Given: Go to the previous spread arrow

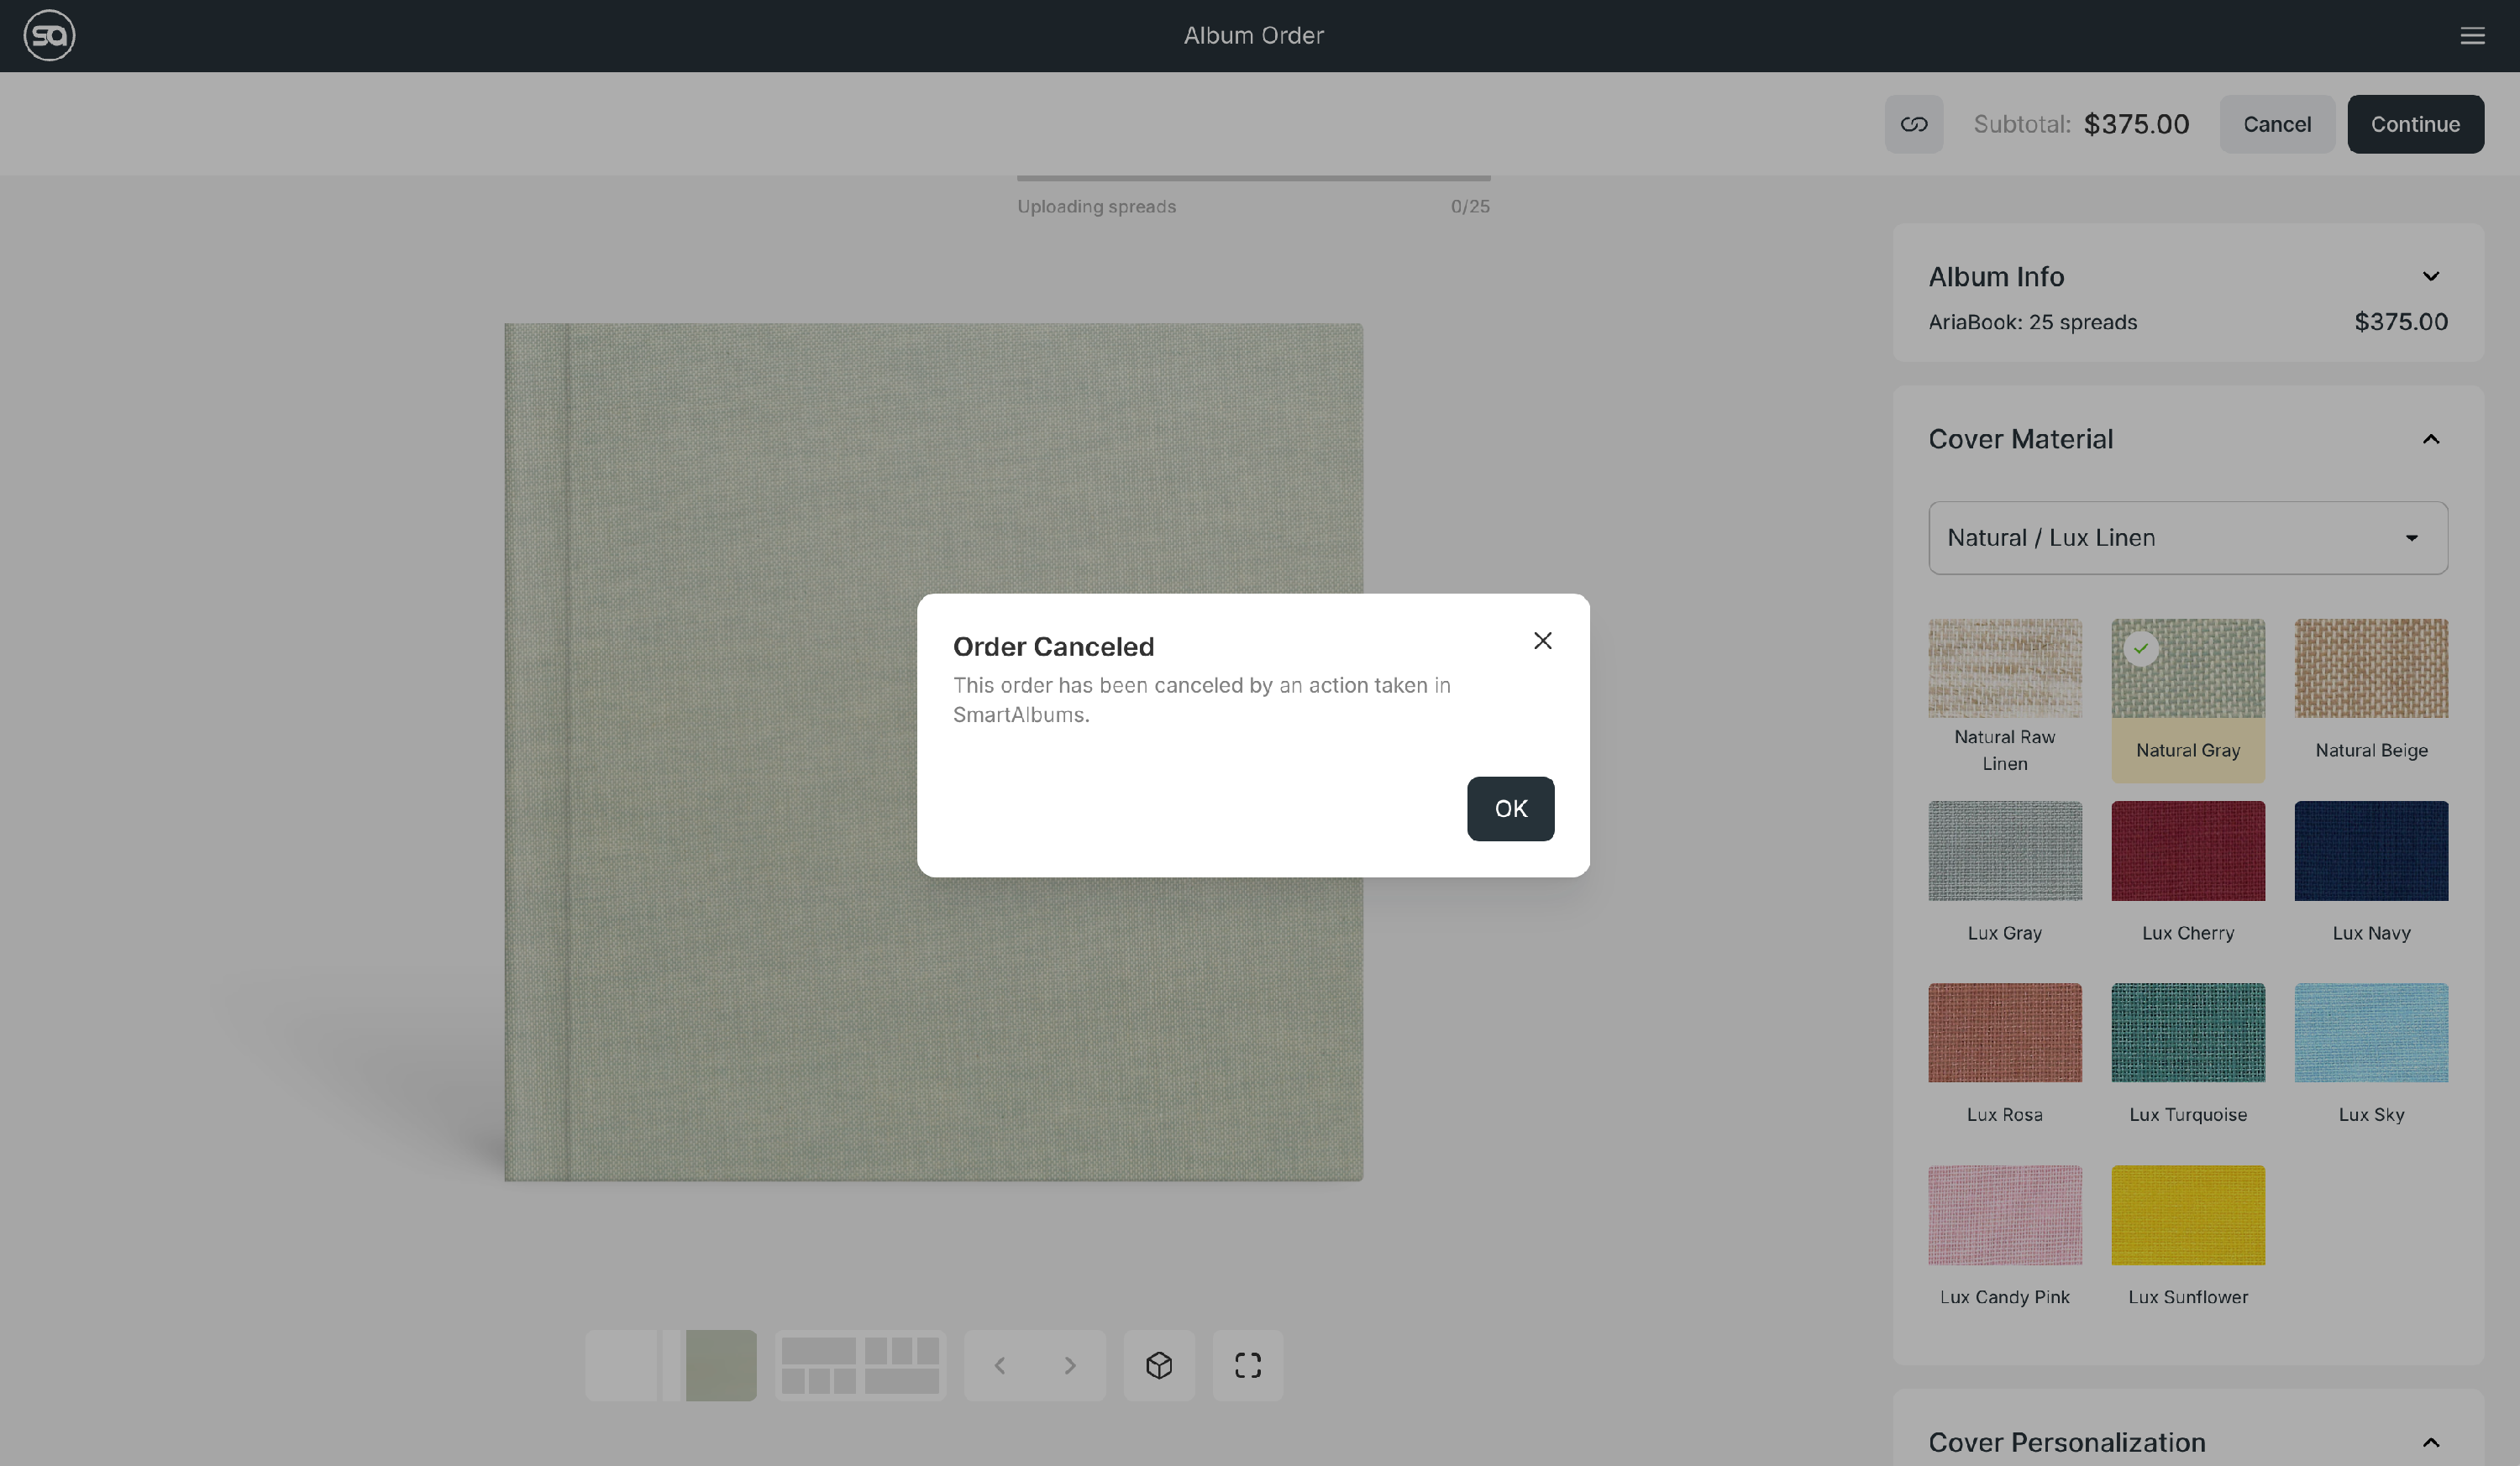Looking at the screenshot, I should pos(999,1365).
